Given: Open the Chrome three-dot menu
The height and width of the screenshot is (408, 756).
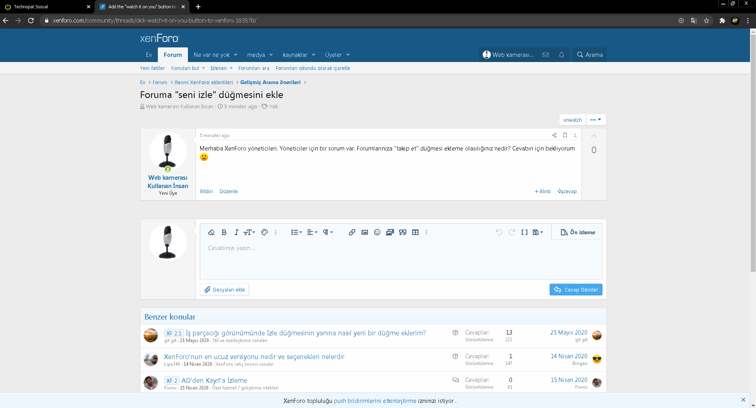Looking at the screenshot, I should tap(748, 21).
